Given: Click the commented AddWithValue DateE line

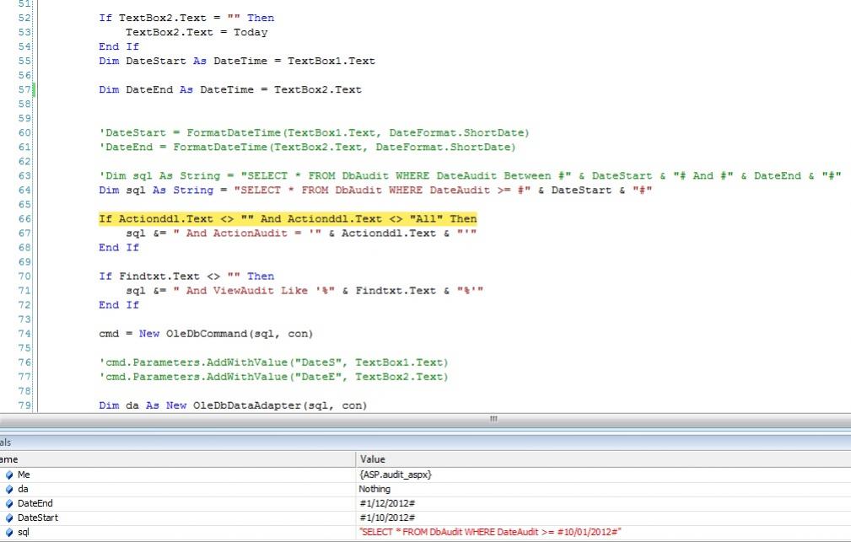Looking at the screenshot, I should (x=273, y=377).
